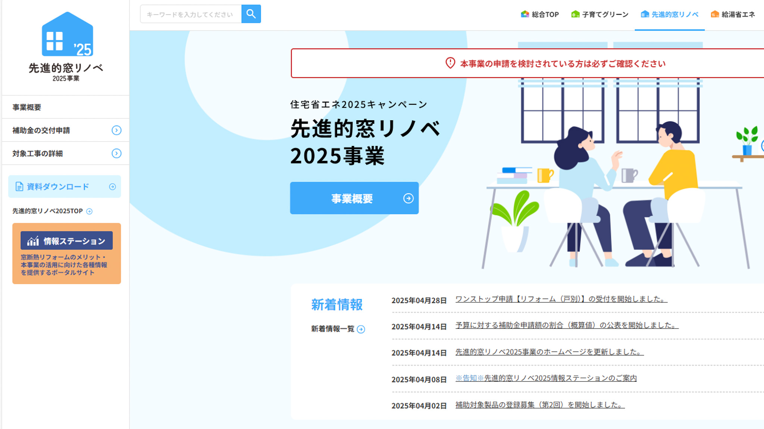The width and height of the screenshot is (764, 429).
Task: Click the 先進的窓リノベ '25 house logo
Action: pos(67,35)
